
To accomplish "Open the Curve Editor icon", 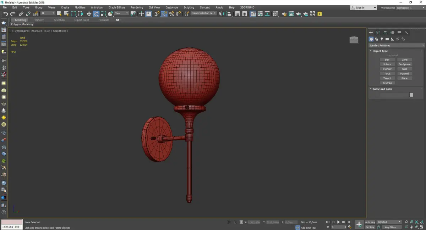I will [261, 14].
